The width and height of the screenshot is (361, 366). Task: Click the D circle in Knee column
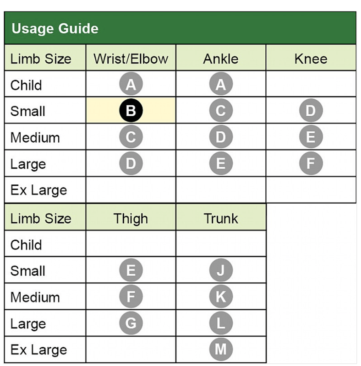311,111
